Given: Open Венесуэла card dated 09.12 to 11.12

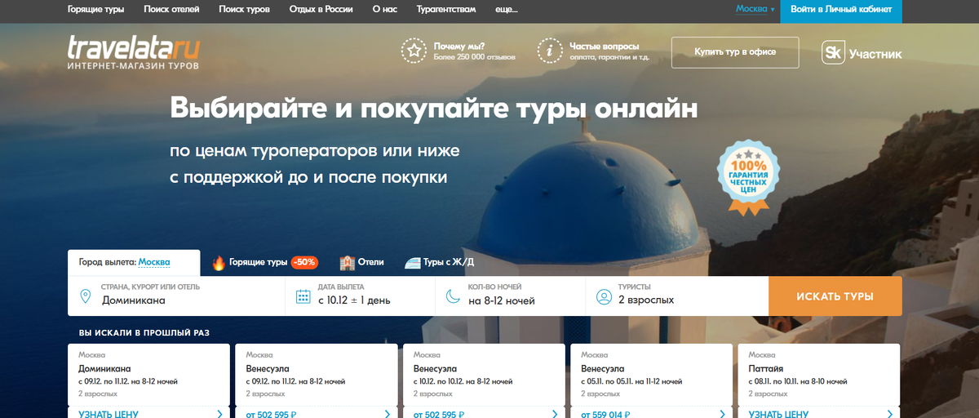Looking at the screenshot, I should [316, 381].
